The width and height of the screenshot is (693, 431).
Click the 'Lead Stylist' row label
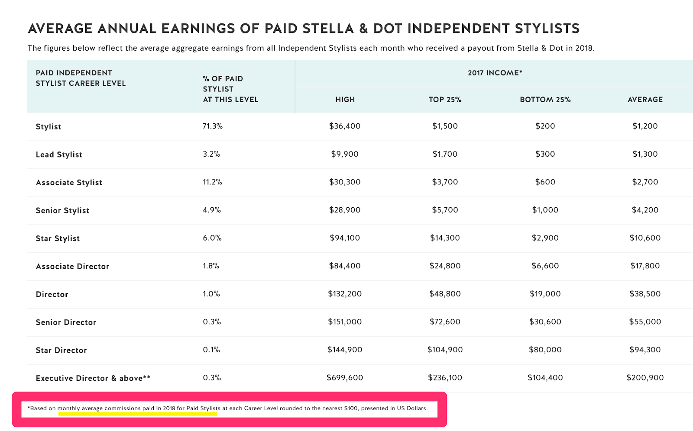coord(59,154)
